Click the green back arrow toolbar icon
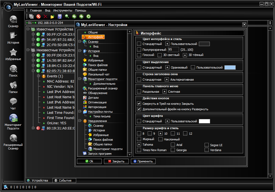275x192 pixels. pos(74,16)
